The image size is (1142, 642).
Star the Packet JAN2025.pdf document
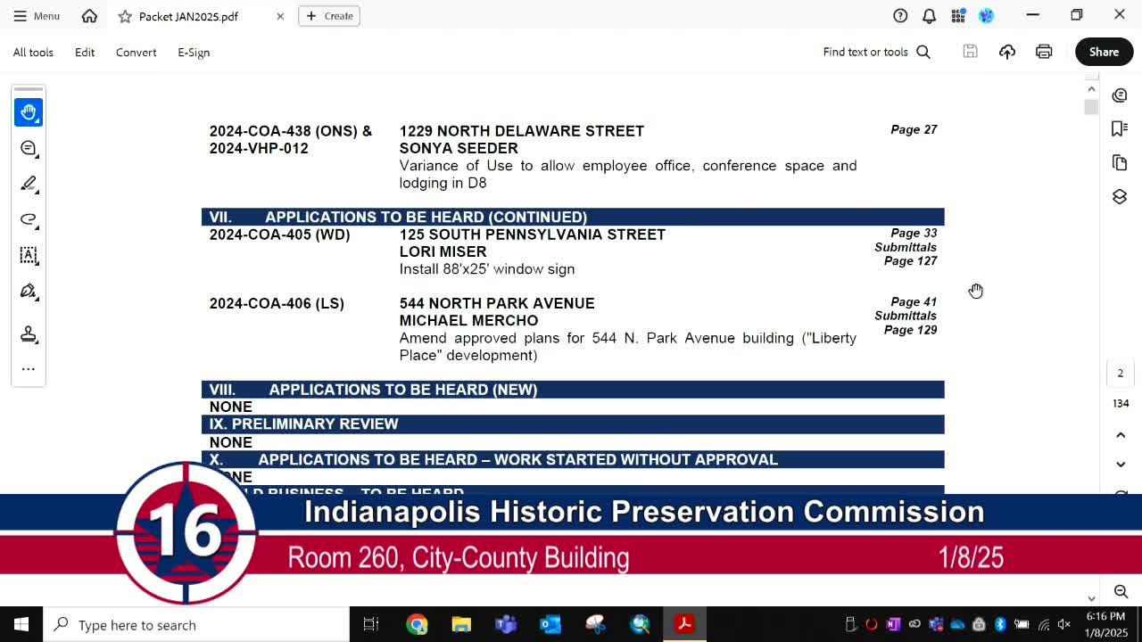(x=125, y=16)
